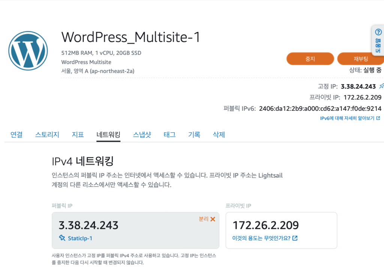Open the 삭제 tab
This screenshot has height=278, width=384.
pos(219,135)
